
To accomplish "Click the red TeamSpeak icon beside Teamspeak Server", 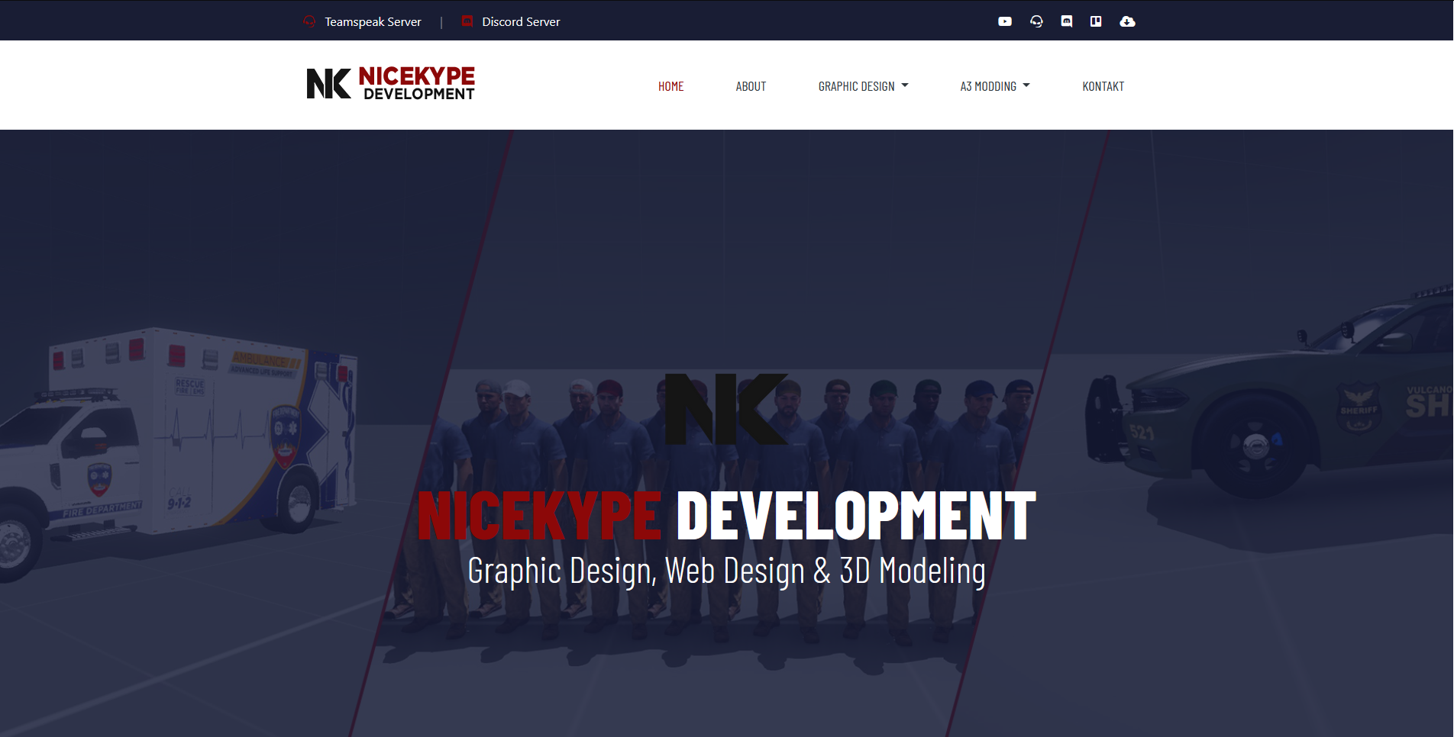I will pos(309,21).
